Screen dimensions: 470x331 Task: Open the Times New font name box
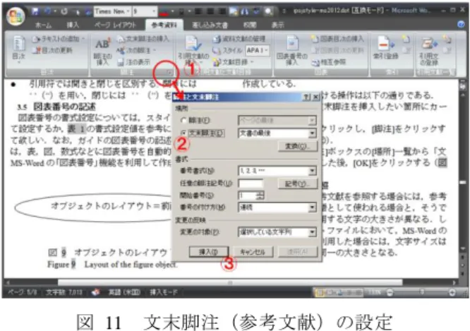[x=112, y=12]
